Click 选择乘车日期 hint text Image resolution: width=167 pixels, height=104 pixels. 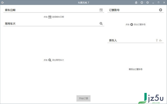coord(58,17)
